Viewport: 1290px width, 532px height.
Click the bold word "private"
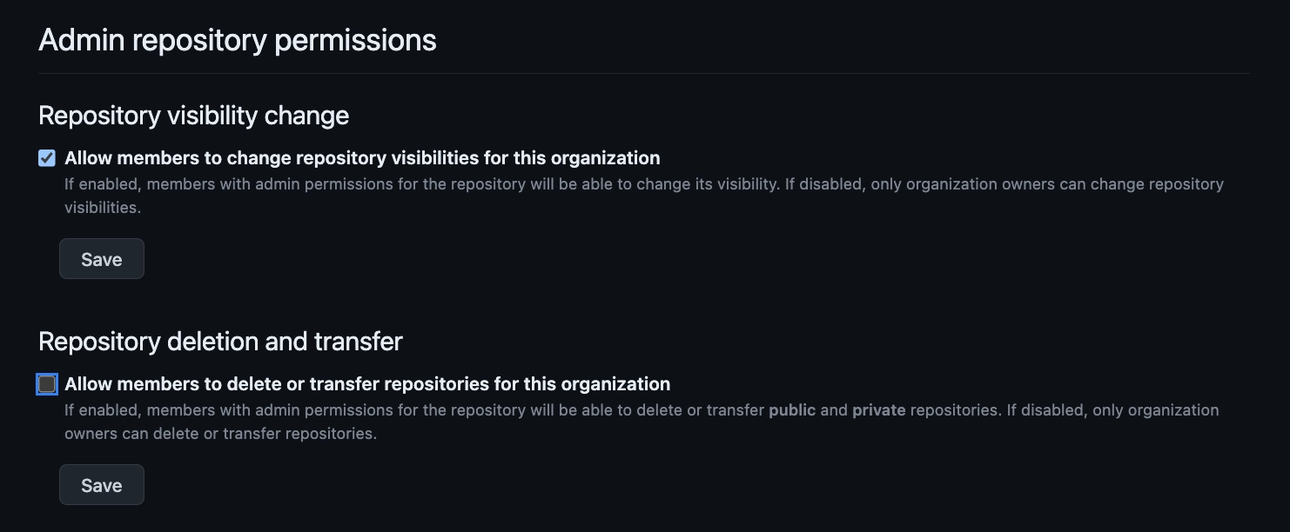coord(878,410)
